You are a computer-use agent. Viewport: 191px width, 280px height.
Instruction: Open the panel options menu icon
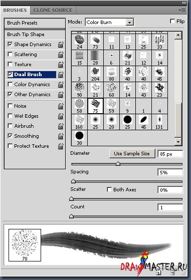tap(182, 11)
